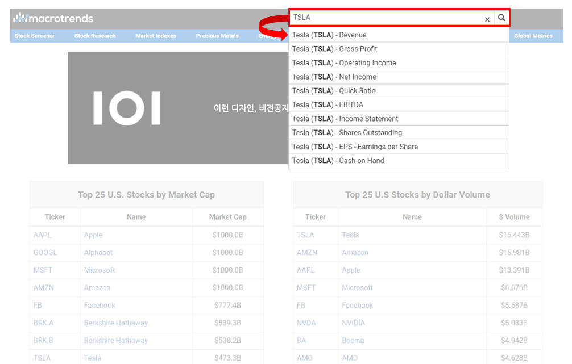Click the TSLA search input field
This screenshot has width=572, height=364.
click(391, 18)
